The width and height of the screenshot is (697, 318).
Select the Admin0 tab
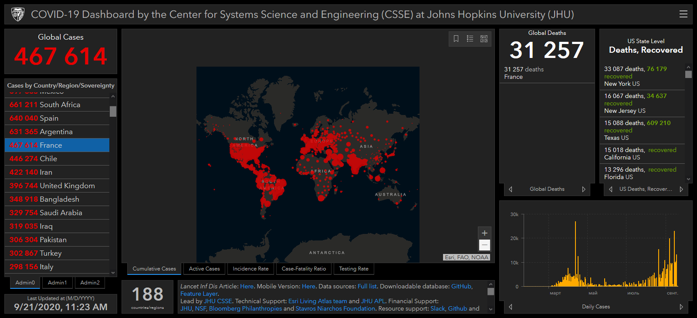click(25, 283)
